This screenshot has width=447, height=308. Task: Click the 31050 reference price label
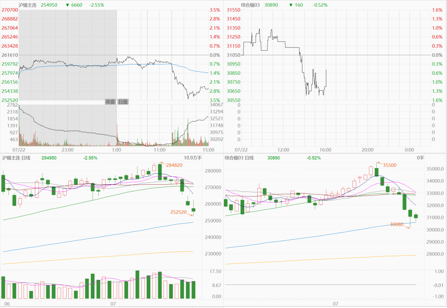click(234, 55)
